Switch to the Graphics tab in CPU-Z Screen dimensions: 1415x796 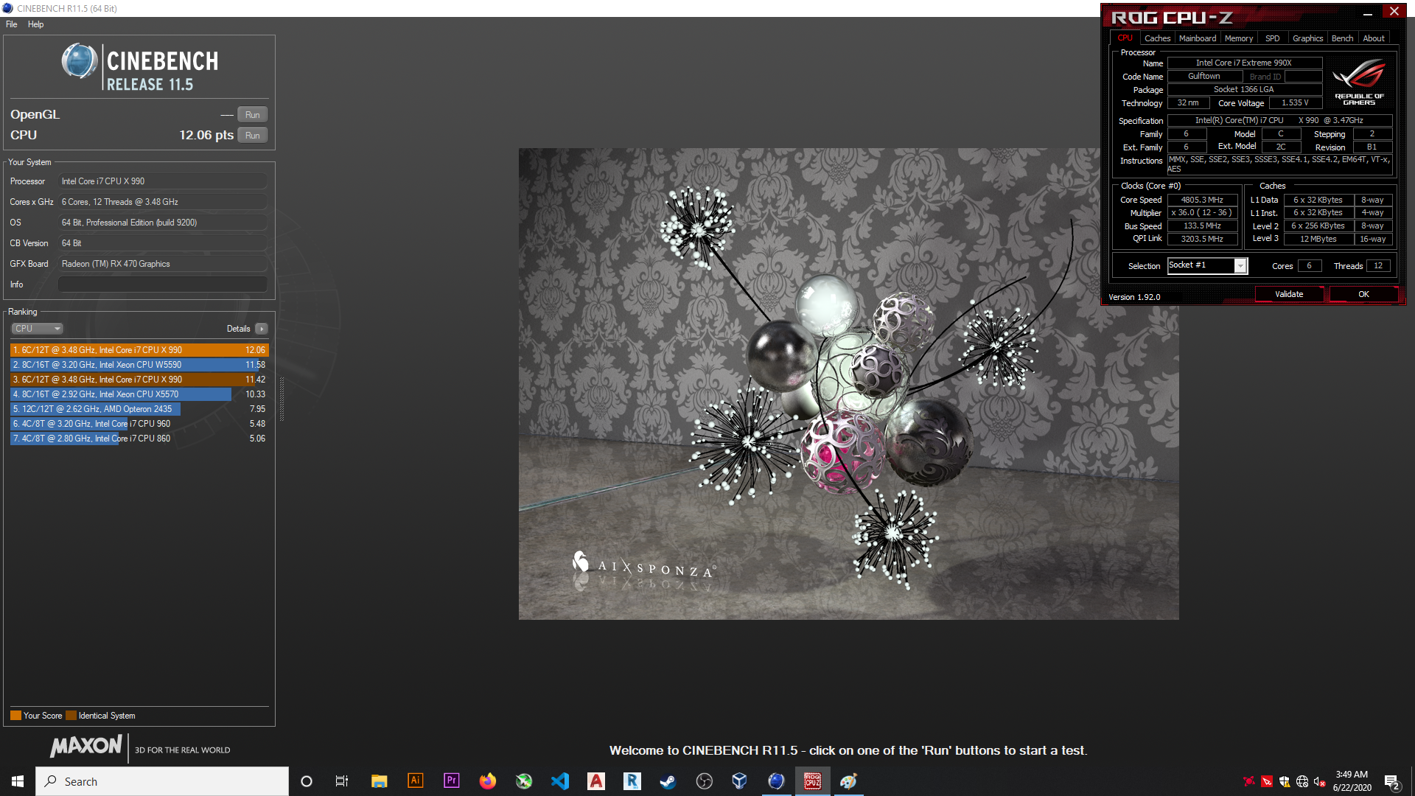(1307, 38)
